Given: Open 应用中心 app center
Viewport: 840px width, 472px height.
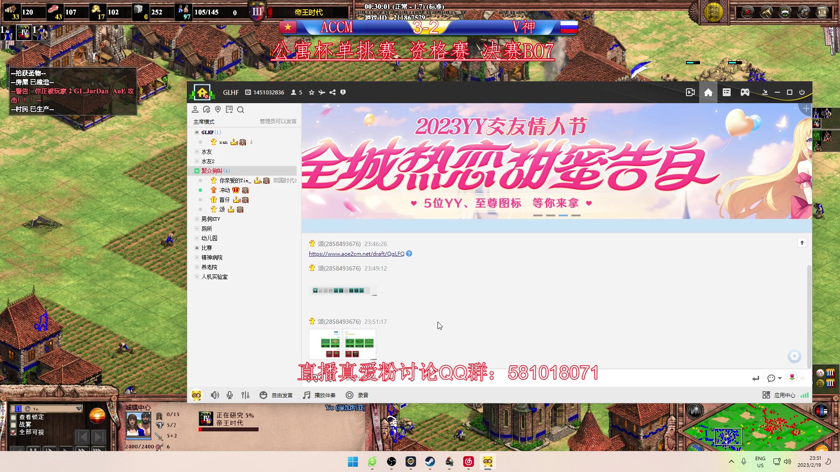Looking at the screenshot, I should pos(779,395).
